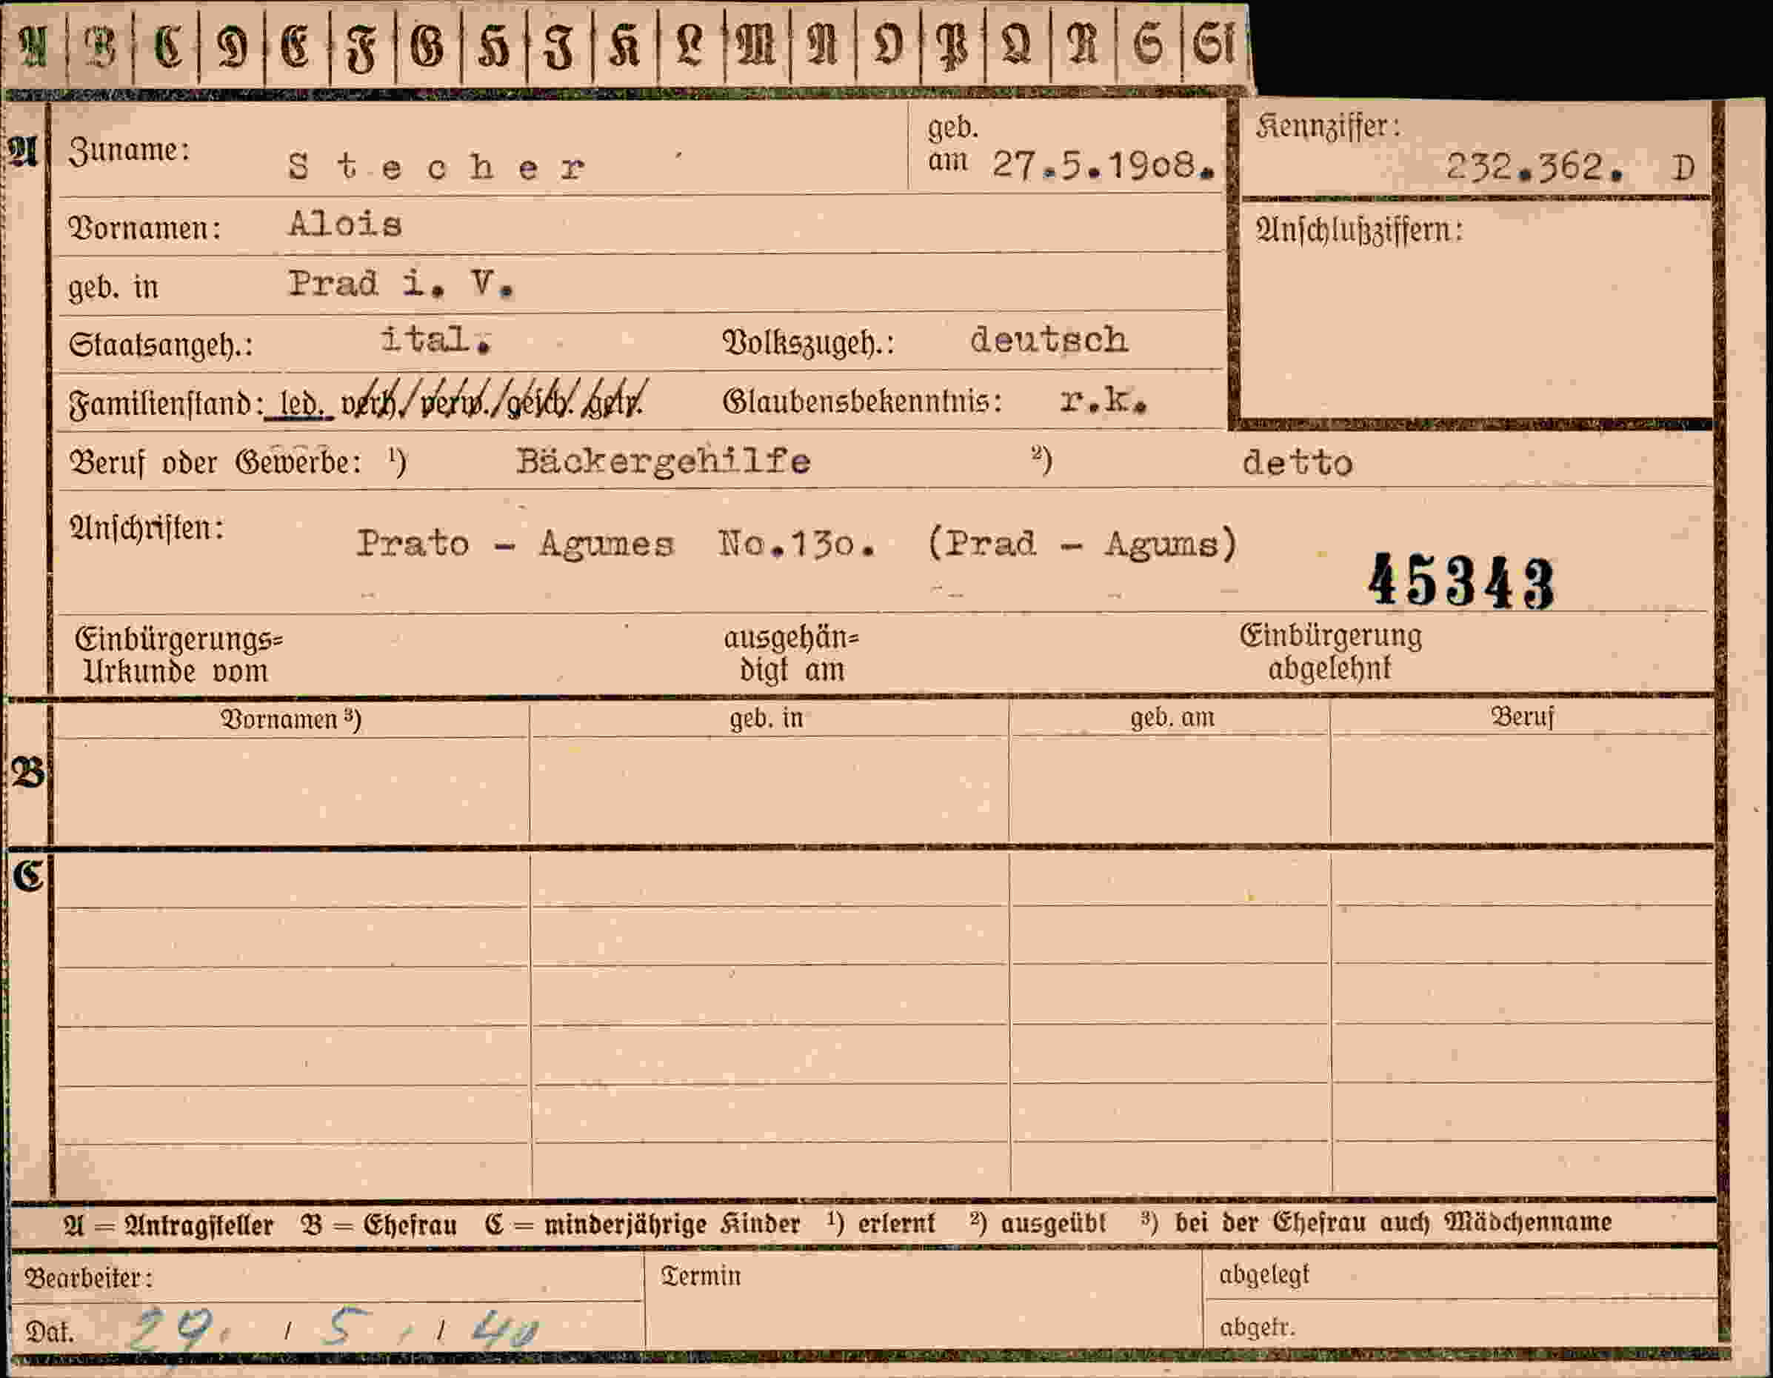Click the handwritten day '29'

173,1328
